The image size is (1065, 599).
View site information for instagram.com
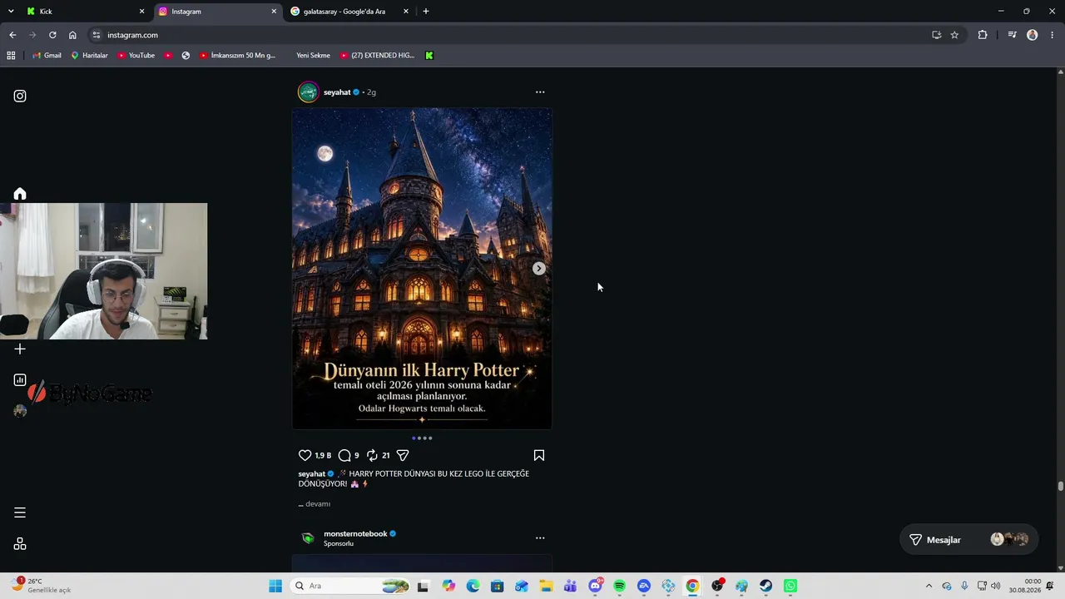click(97, 35)
